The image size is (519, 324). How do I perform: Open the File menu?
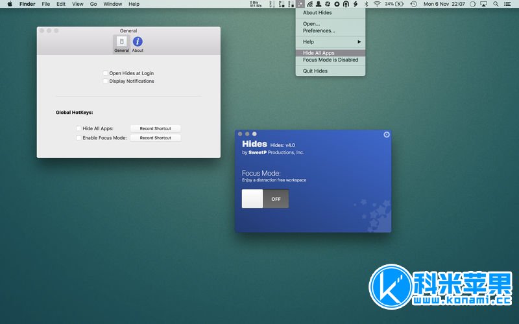[x=45, y=4]
